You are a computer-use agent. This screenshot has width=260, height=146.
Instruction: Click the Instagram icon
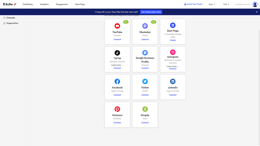point(173,52)
